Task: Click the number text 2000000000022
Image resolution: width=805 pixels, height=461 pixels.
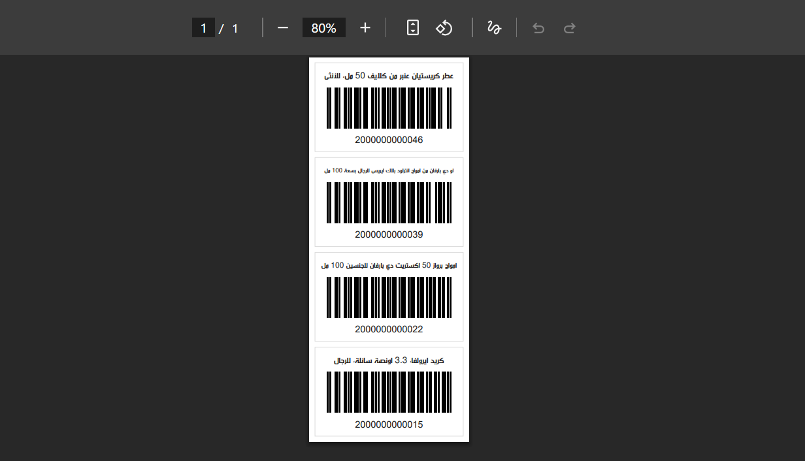Action: click(389, 329)
